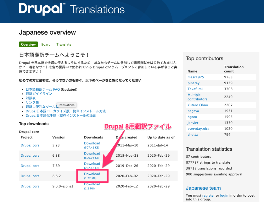Click Drupal core link in the 5.23 row

pyautogui.click(x=30, y=145)
